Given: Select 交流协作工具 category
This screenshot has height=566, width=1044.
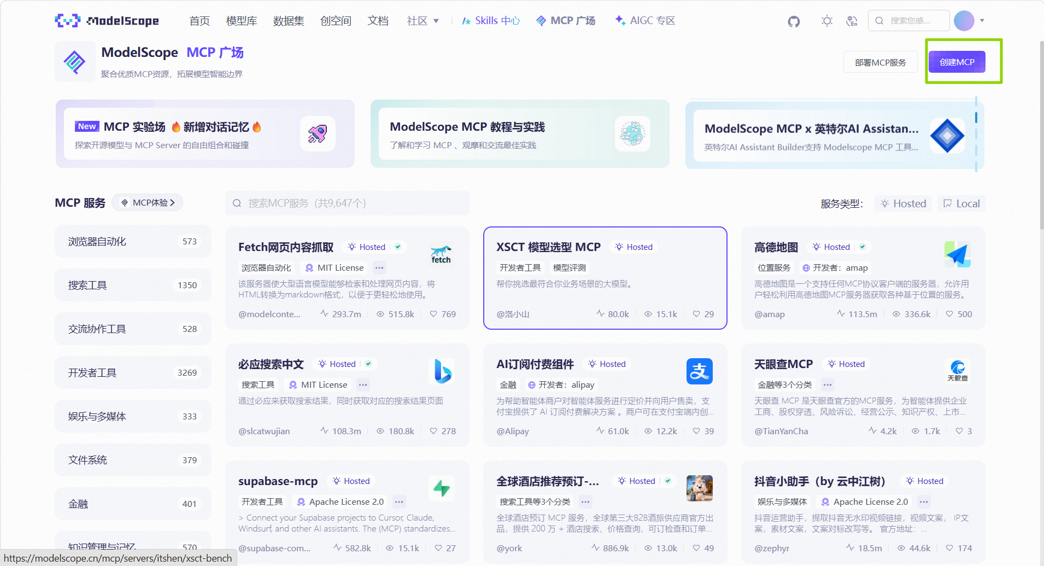Looking at the screenshot, I should pos(133,329).
